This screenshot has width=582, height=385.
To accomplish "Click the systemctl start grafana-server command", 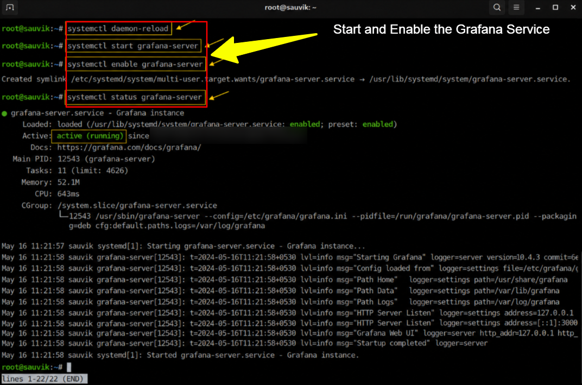I will pos(133,46).
